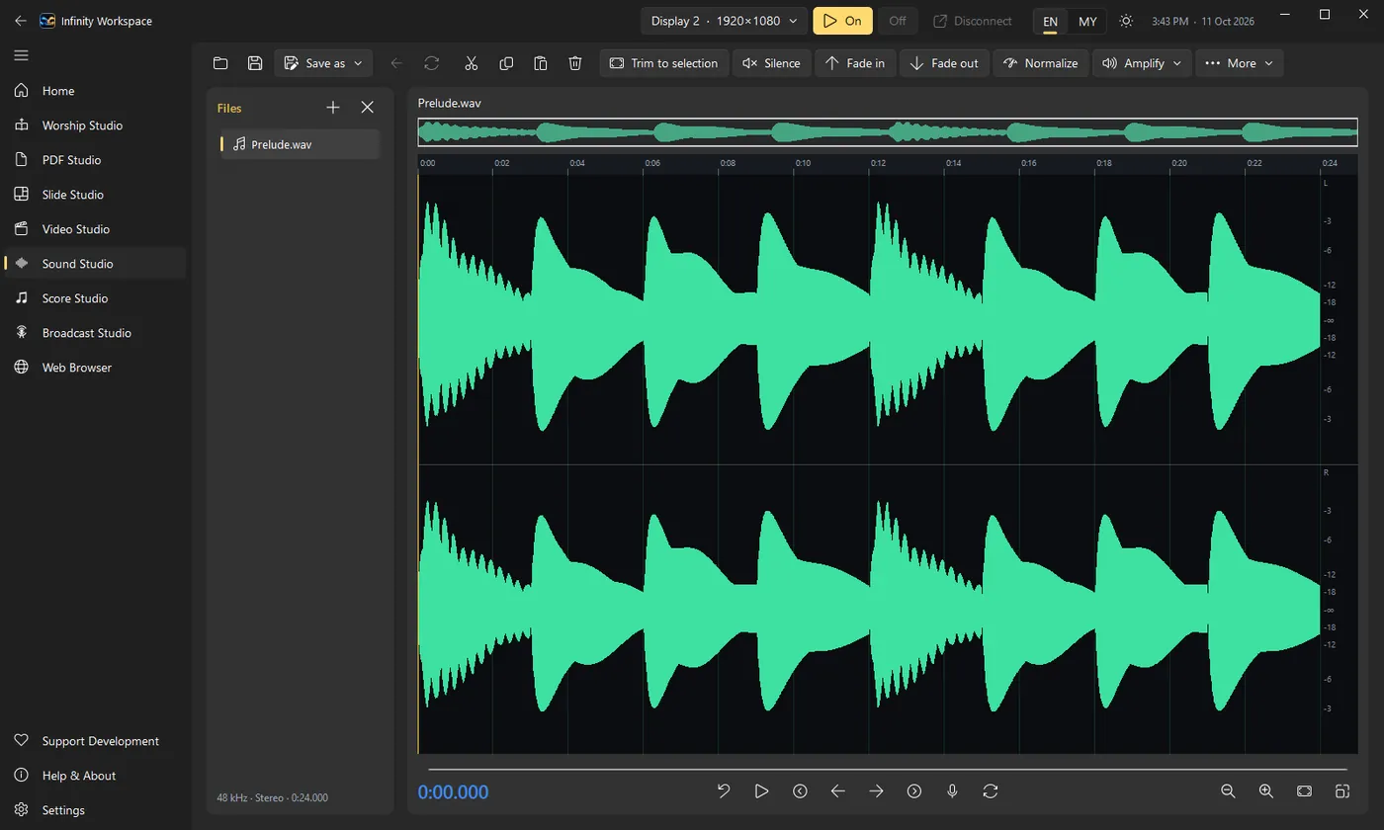Click the circled left-chevron transport button
The height and width of the screenshot is (830, 1384).
click(800, 790)
